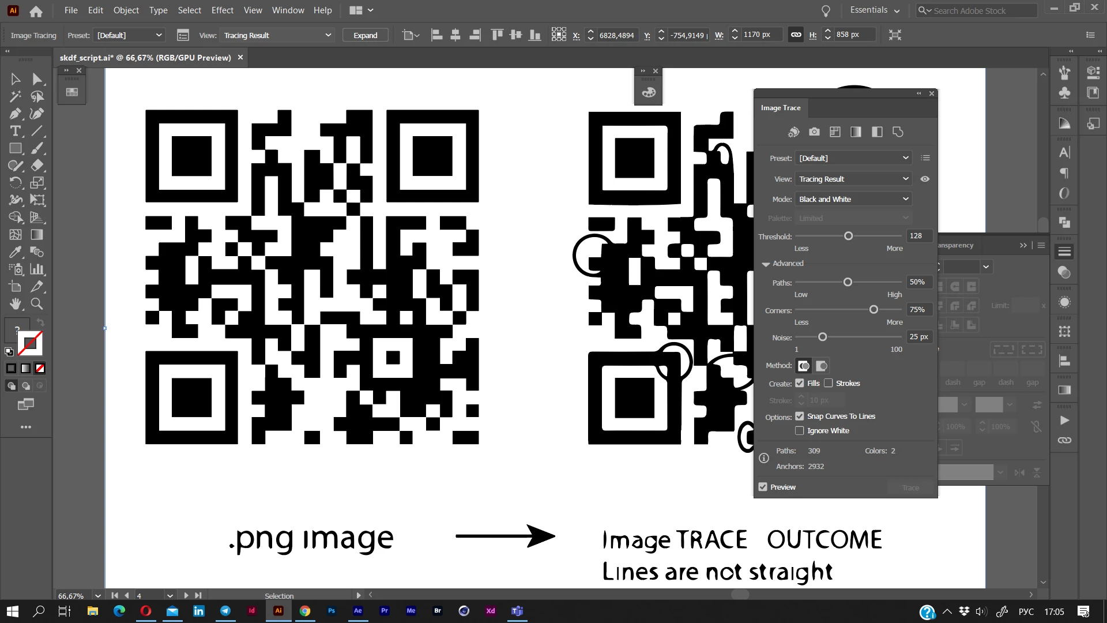Select the Eyedropper tool
The width and height of the screenshot is (1107, 623).
point(16,252)
